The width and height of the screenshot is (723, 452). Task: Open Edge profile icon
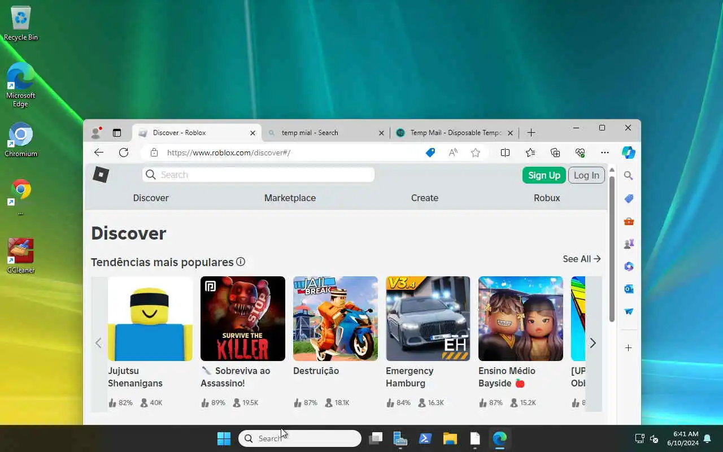tap(96, 133)
